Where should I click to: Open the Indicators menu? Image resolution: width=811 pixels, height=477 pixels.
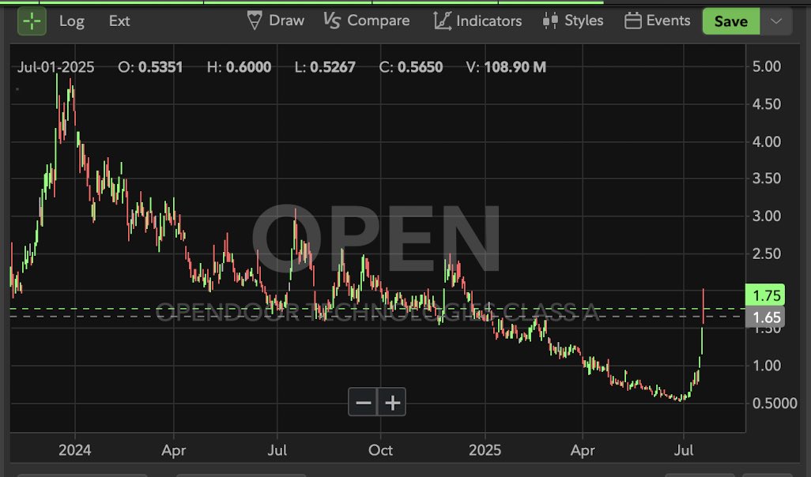[x=478, y=21]
